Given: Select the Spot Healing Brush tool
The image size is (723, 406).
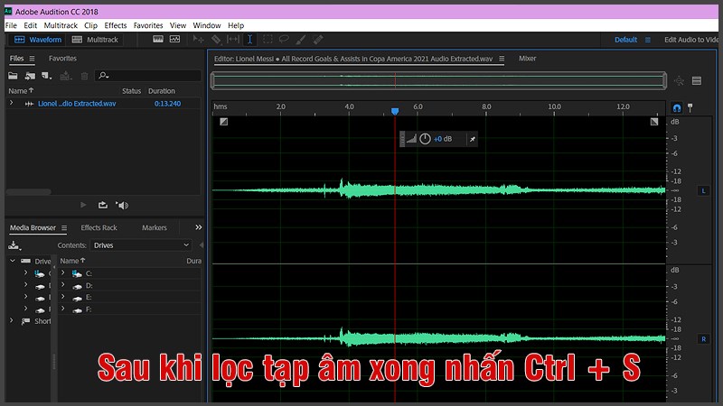Looking at the screenshot, I should tap(318, 40).
